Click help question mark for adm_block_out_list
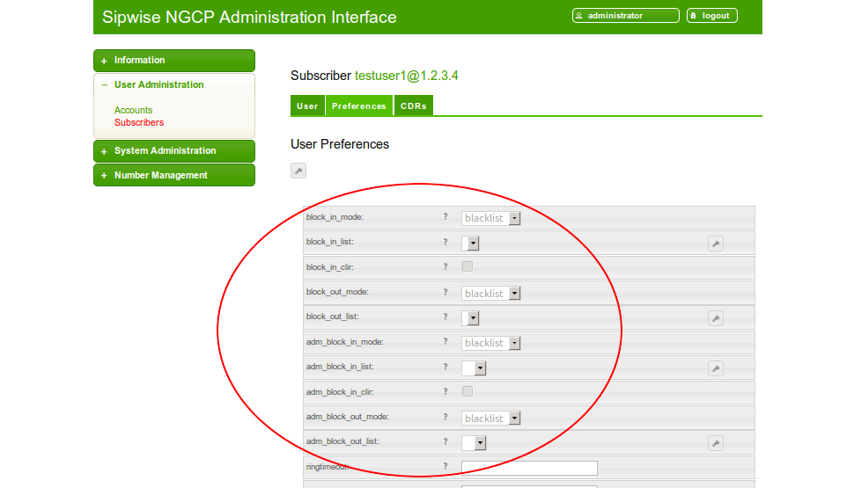 pyautogui.click(x=445, y=441)
